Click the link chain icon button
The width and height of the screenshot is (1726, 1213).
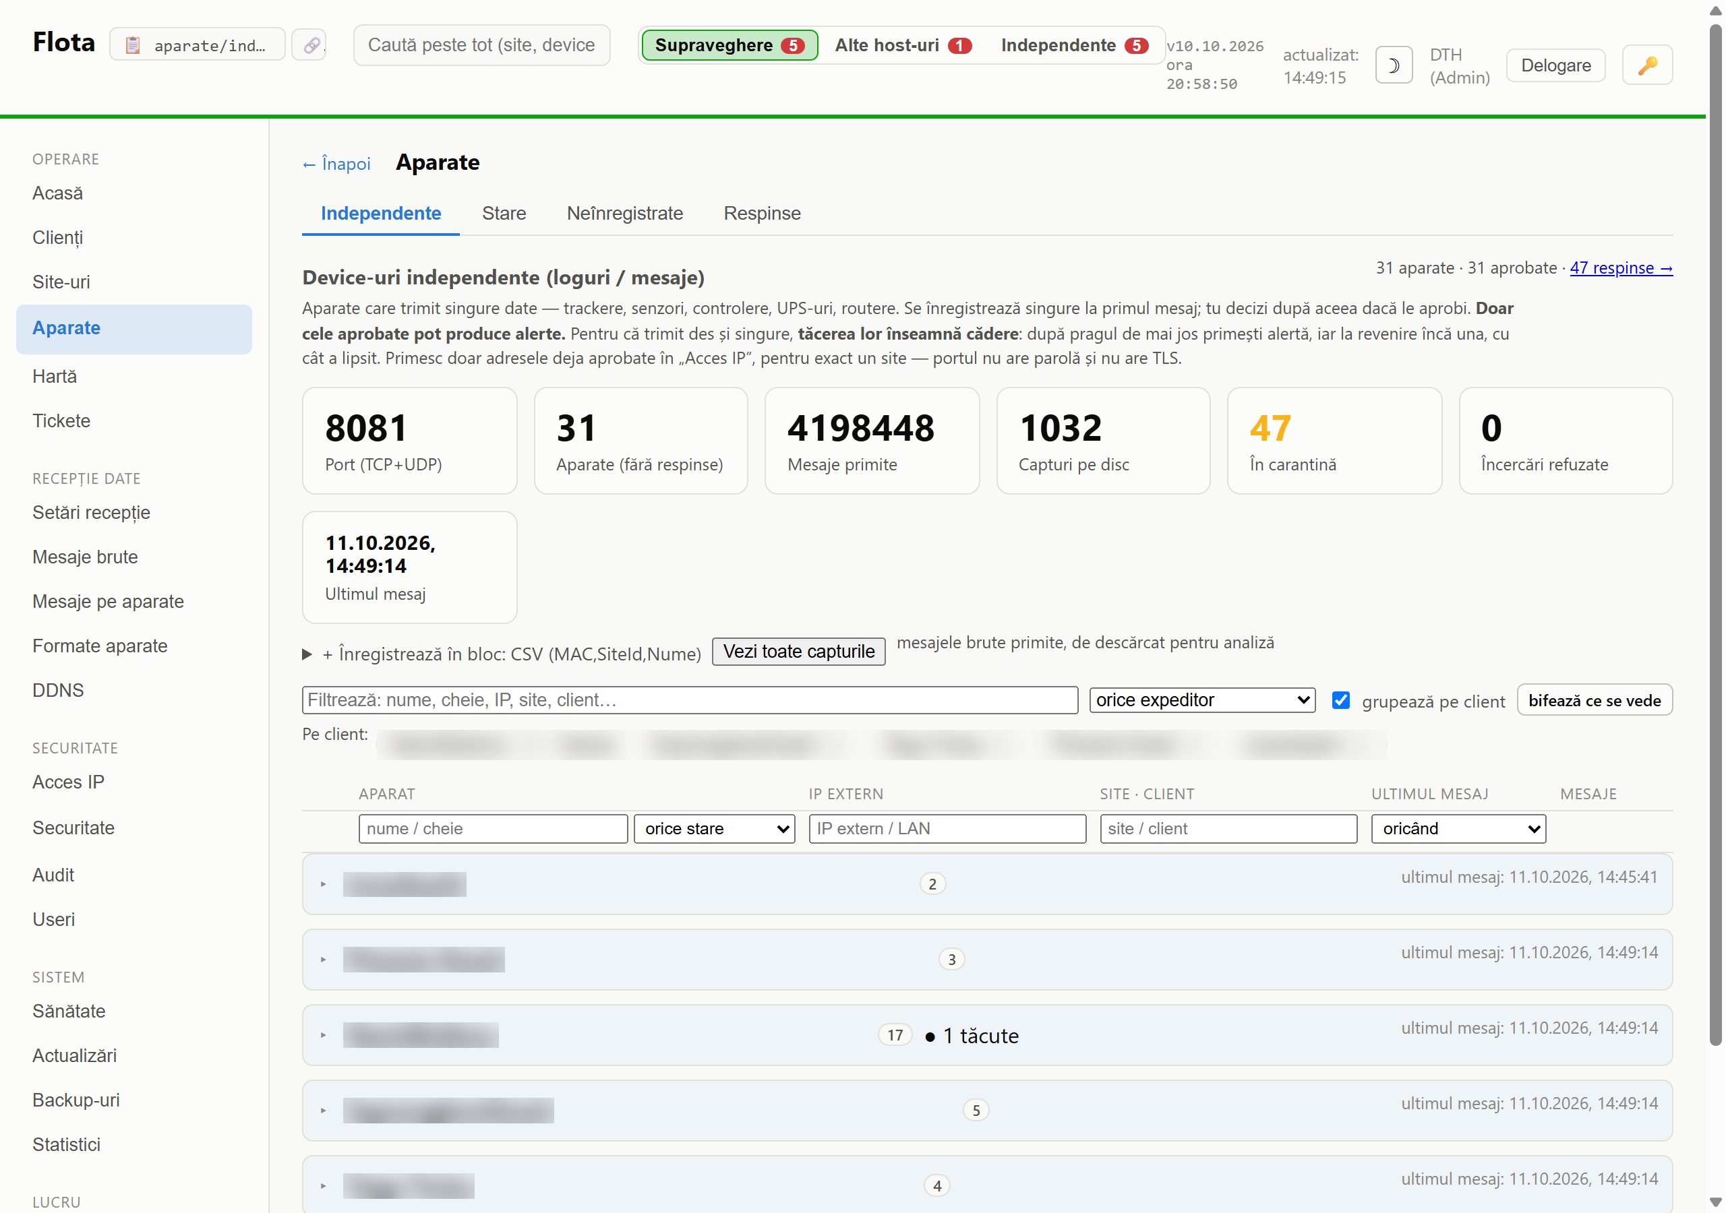pos(309,45)
